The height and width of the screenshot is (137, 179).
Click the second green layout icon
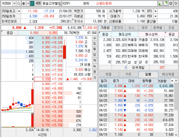(x=165, y=3)
